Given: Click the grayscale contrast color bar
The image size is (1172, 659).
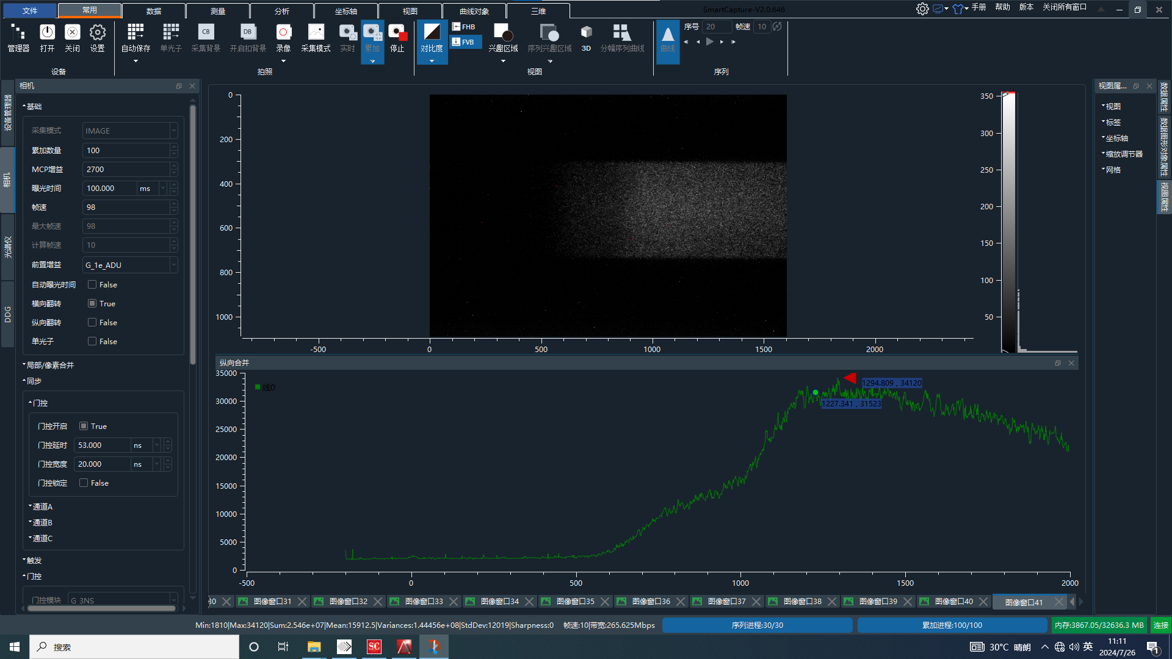Looking at the screenshot, I should click(x=1008, y=222).
